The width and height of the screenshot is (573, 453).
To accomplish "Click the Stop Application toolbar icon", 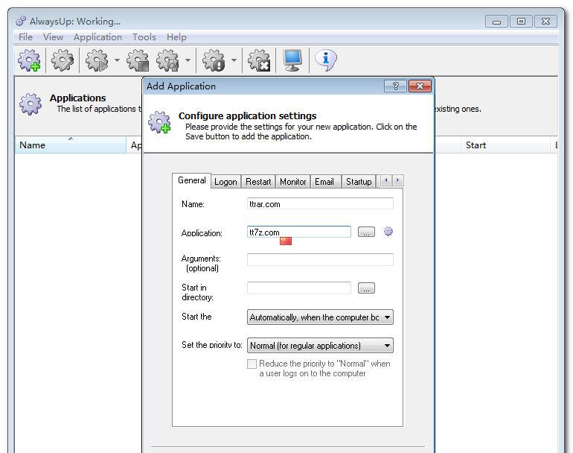I will click(138, 60).
